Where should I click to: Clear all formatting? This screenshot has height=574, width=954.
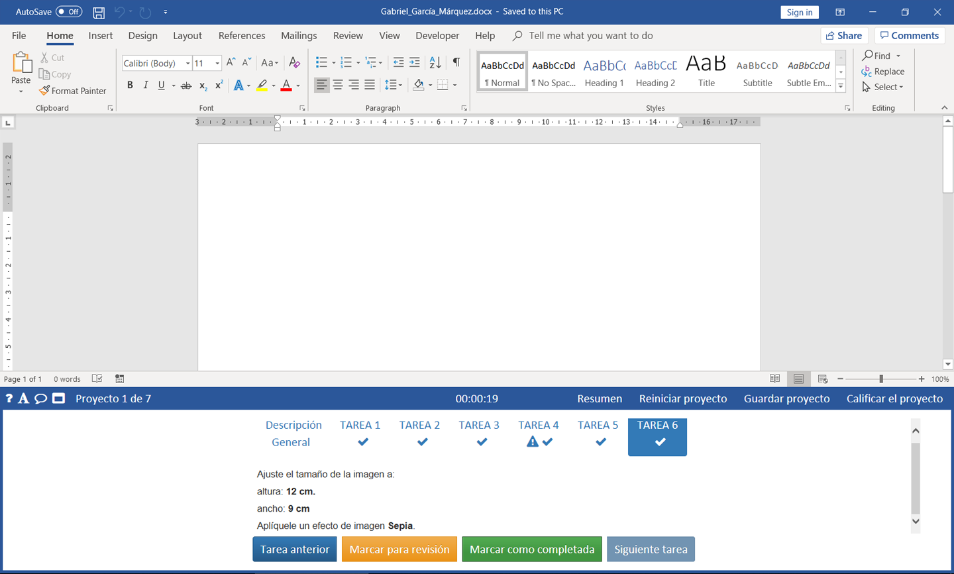[295, 62]
